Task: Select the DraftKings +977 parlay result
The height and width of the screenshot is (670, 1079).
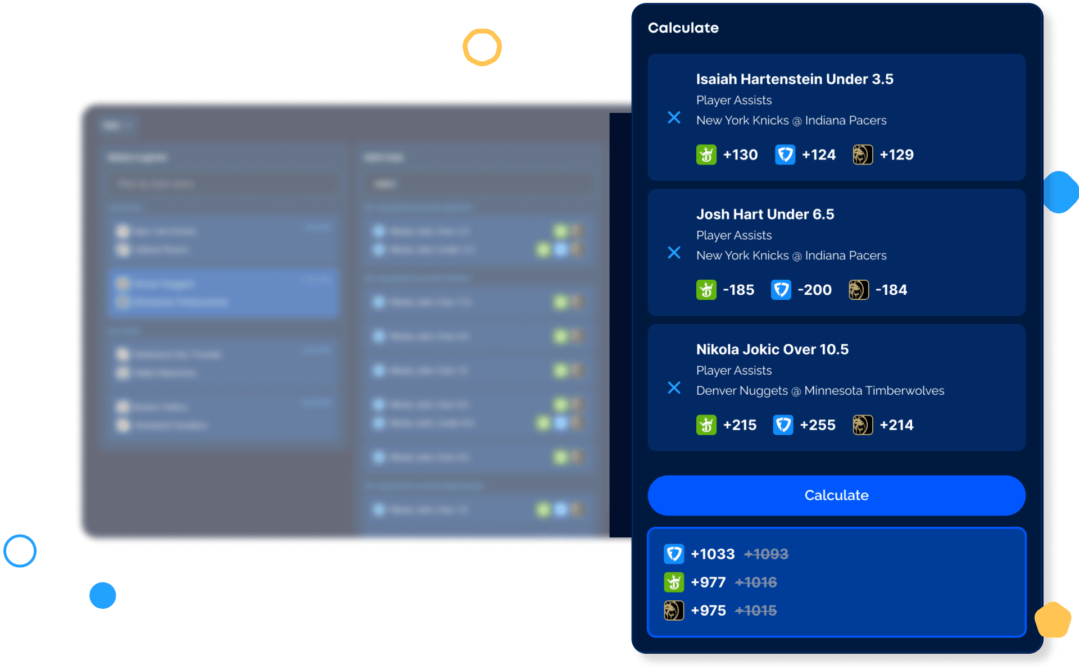Action: (708, 582)
